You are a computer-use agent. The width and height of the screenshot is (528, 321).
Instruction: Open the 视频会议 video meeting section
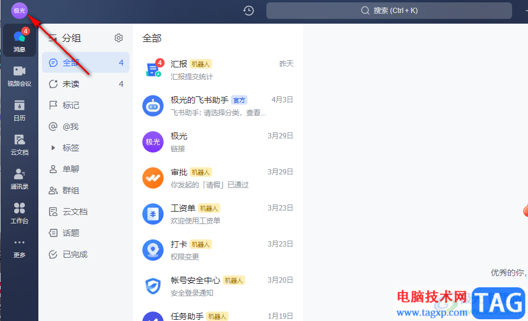[x=19, y=76]
